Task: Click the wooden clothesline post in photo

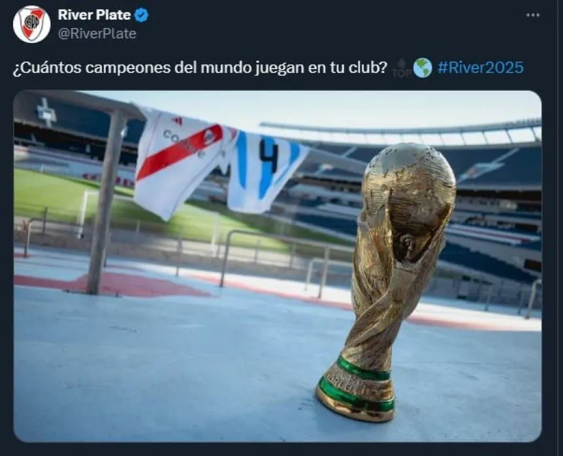Action: [106, 201]
